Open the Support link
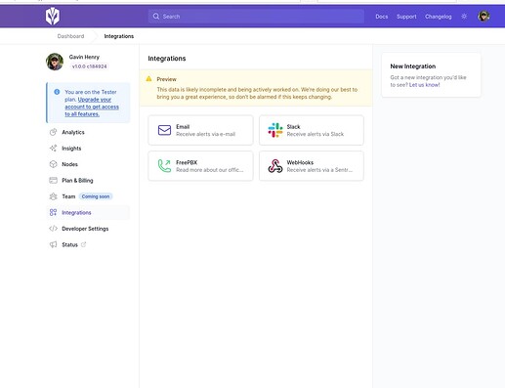This screenshot has height=388, width=505. 406,17
